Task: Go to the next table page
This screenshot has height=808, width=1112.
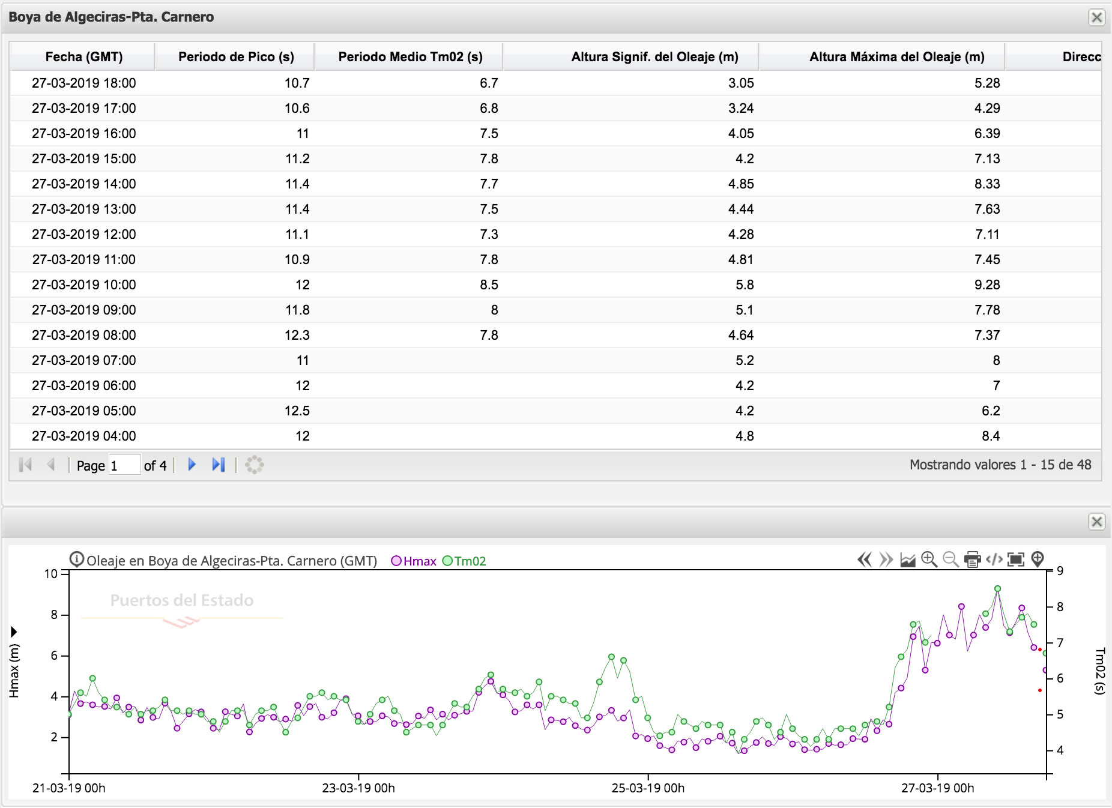Action: (x=192, y=465)
